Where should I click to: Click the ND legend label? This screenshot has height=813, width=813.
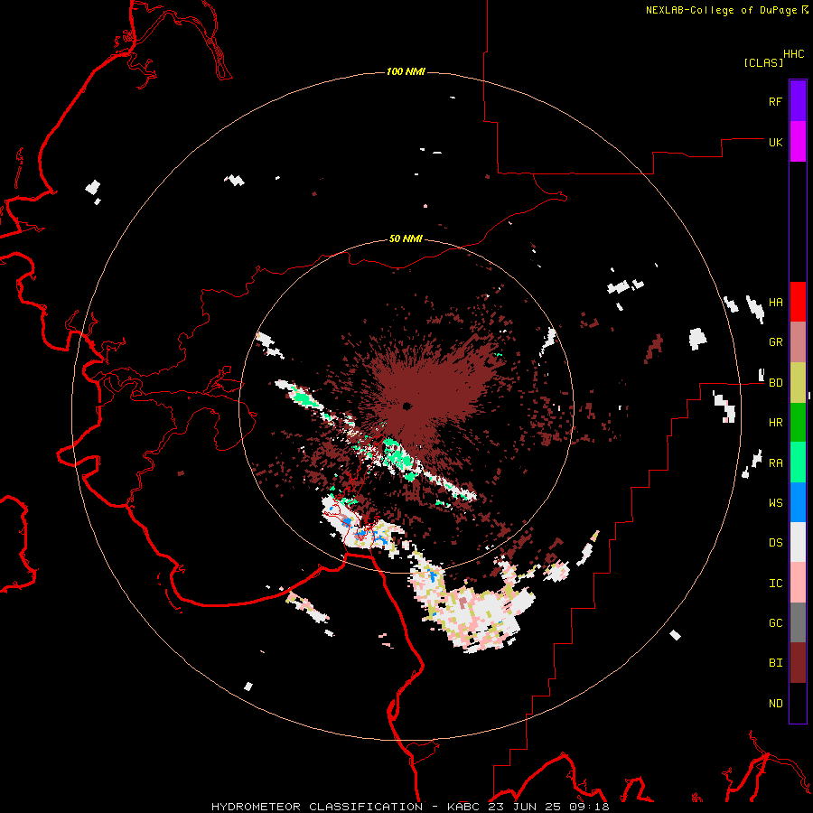[x=776, y=704]
